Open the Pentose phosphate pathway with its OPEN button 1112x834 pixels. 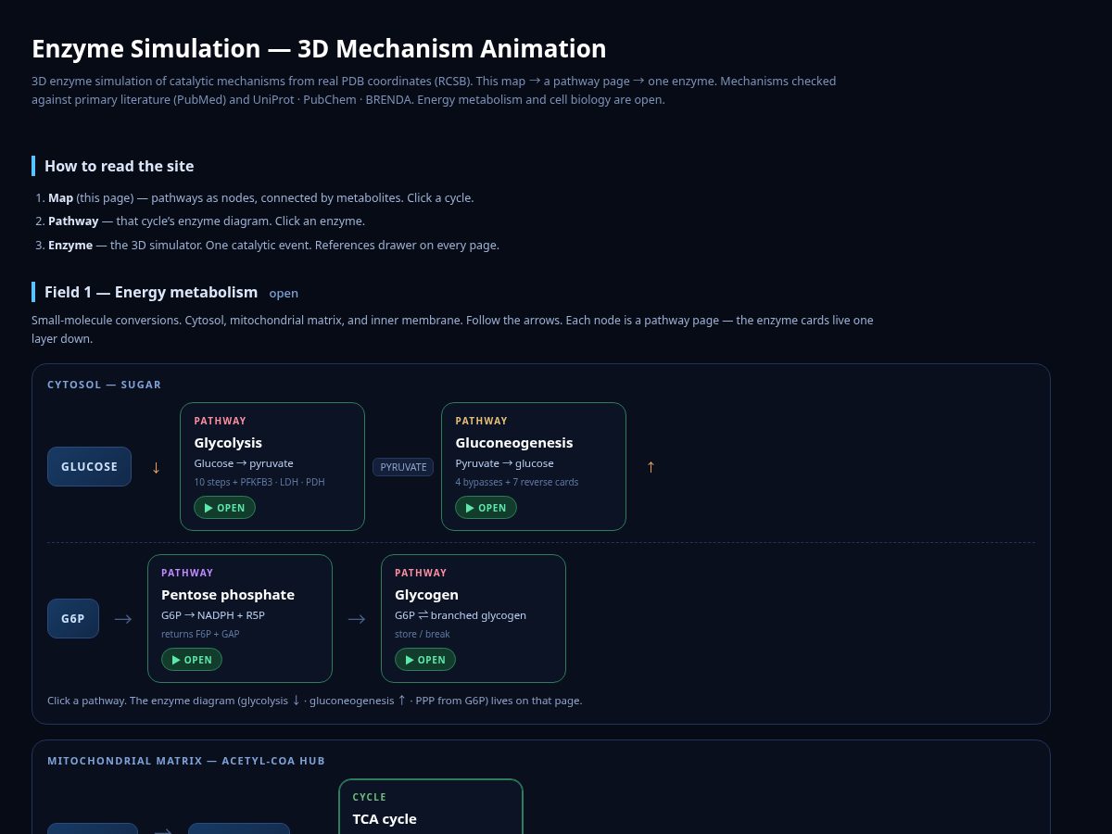click(x=192, y=660)
